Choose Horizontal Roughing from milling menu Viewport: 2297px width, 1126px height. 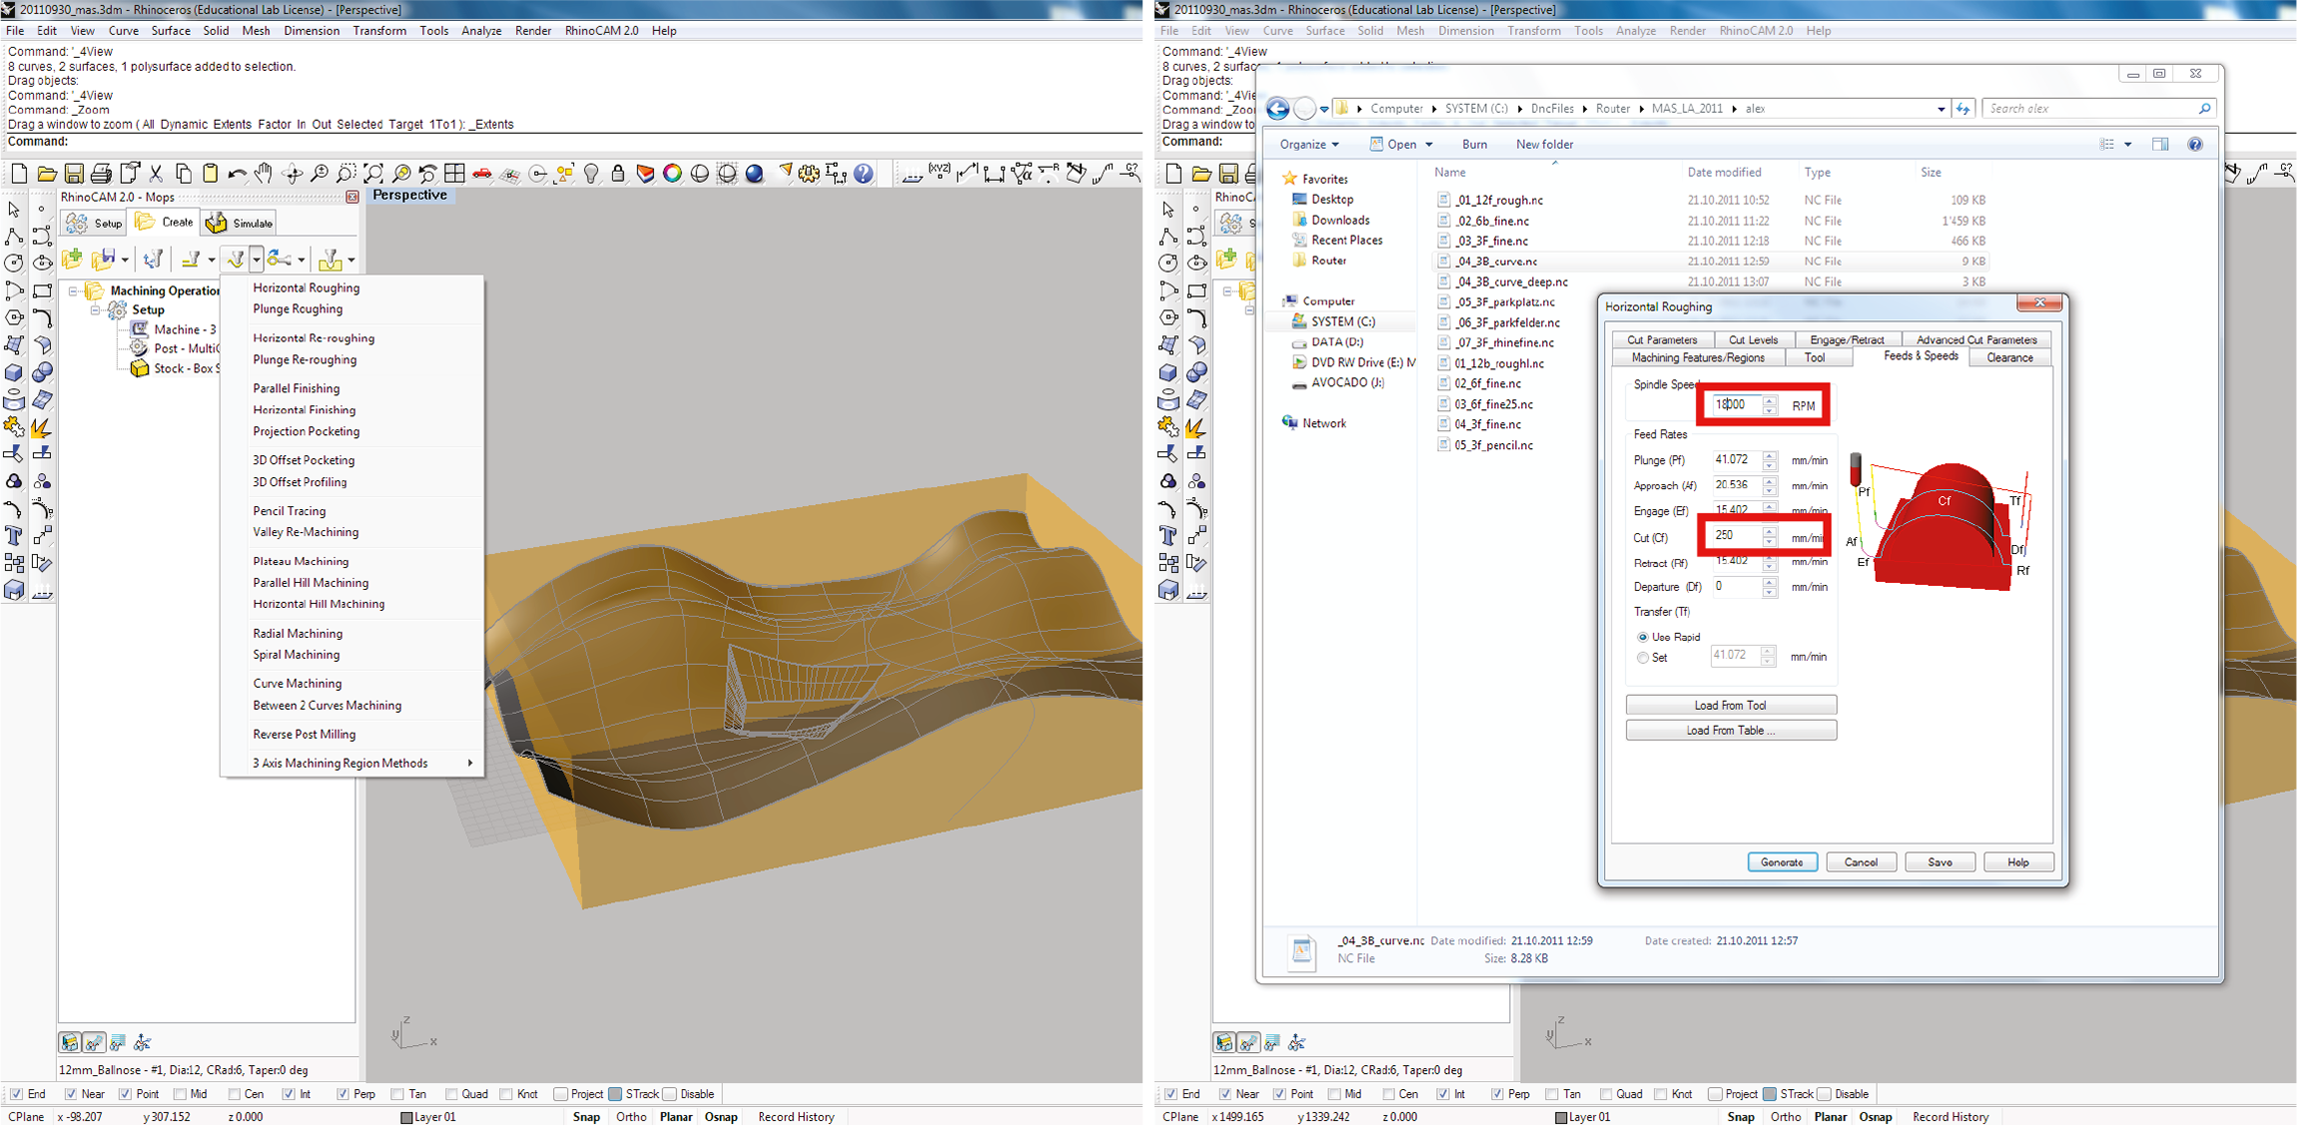pos(306,287)
